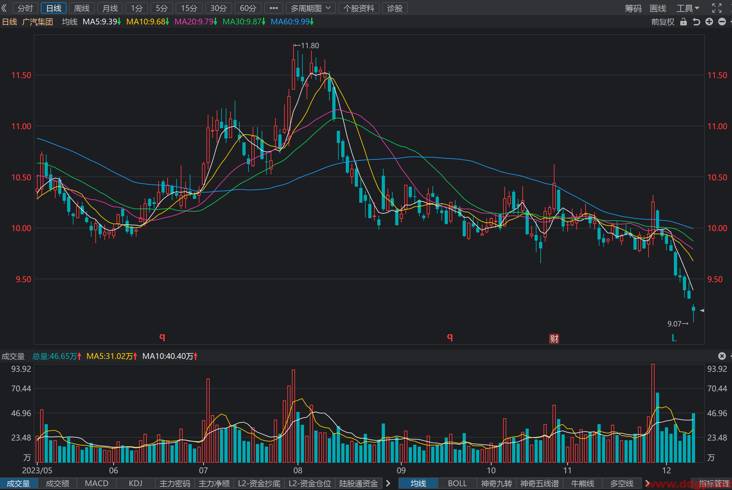Expand more sub-indicators with the chevron after 陆股通资金
The height and width of the screenshot is (490, 732).
pyautogui.click(x=388, y=483)
